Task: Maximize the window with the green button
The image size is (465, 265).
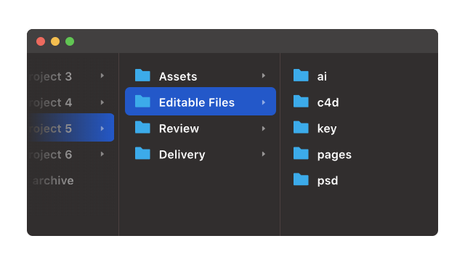Action: coord(70,41)
